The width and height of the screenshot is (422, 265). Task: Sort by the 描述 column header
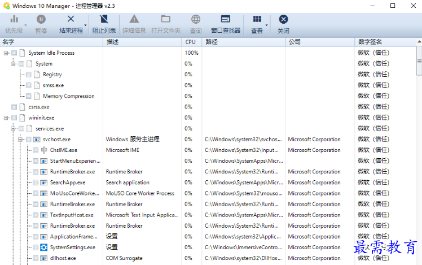(x=142, y=42)
